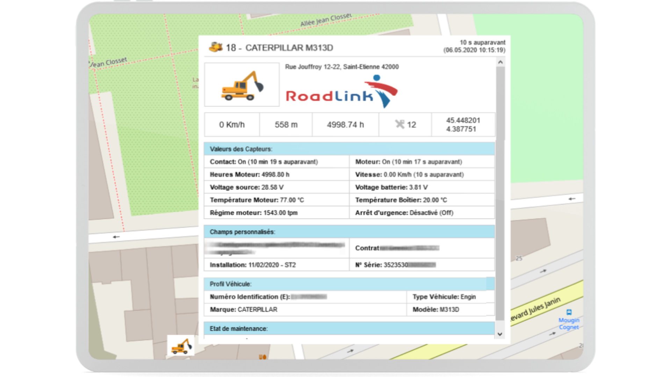The image size is (671, 377).
Task: Click the '558 m' altitude cell
Action: coord(286,125)
